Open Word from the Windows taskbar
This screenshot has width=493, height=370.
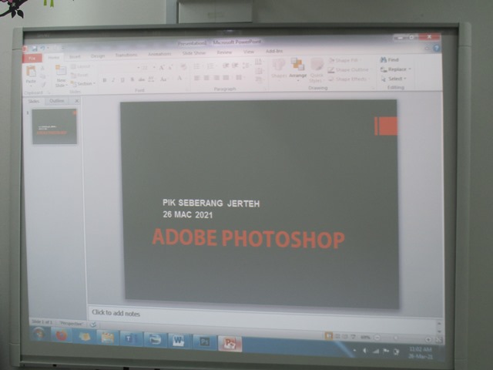(179, 340)
